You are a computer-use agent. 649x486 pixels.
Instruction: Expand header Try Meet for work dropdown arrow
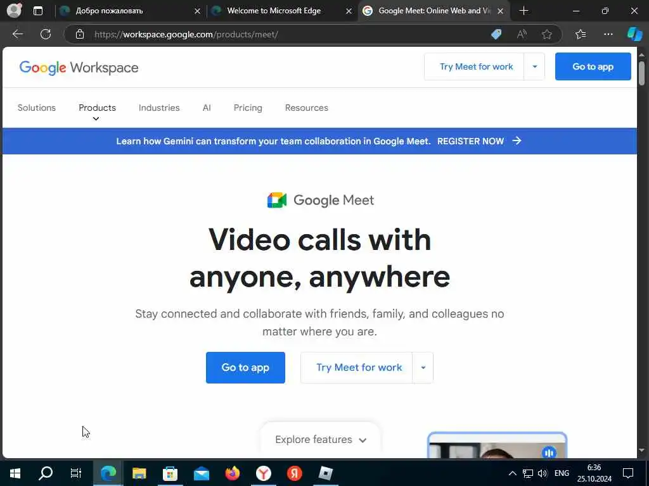click(534, 66)
